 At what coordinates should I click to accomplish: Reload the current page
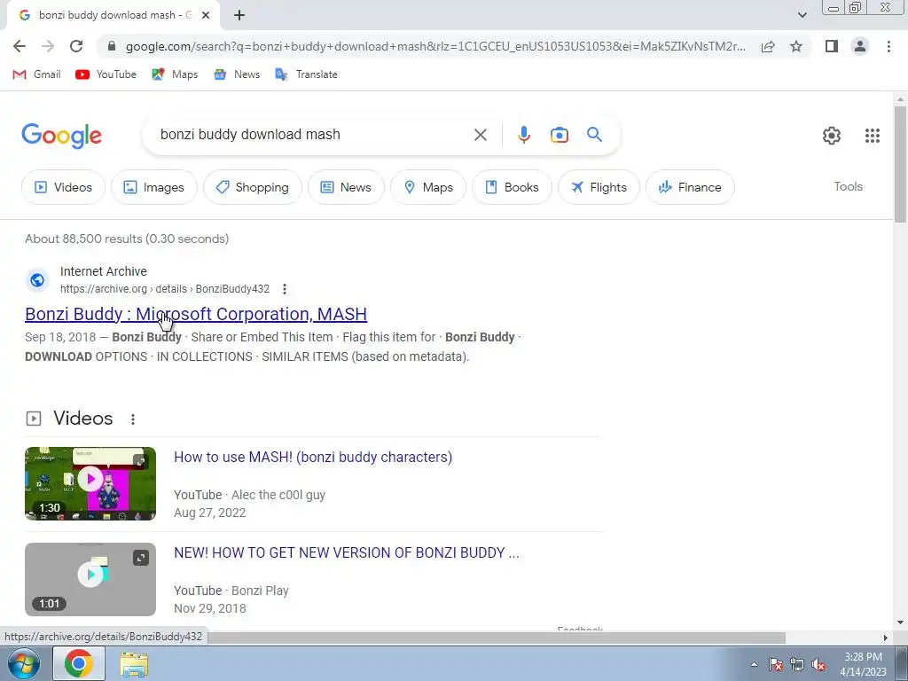pos(76,46)
